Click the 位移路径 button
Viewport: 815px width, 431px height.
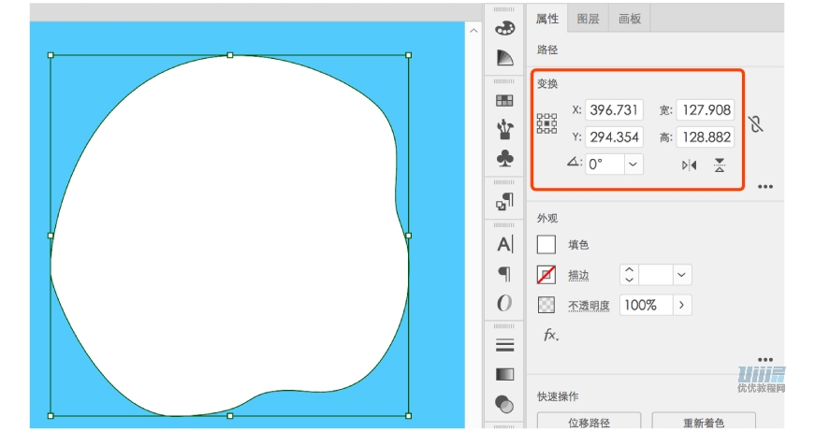pos(589,421)
